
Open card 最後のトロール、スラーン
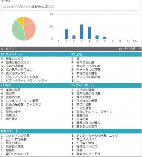pos(94,112)
